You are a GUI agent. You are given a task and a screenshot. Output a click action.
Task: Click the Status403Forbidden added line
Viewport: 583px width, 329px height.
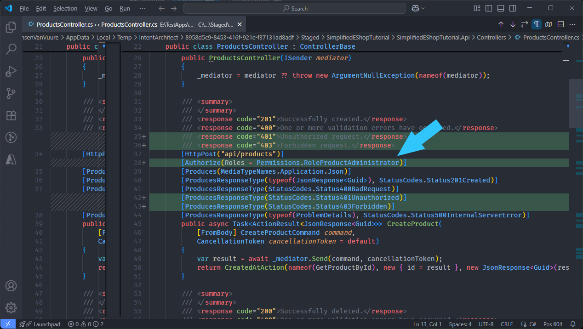click(288, 206)
